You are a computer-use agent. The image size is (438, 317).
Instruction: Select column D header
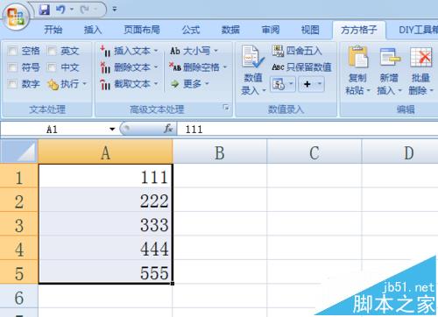(400, 152)
